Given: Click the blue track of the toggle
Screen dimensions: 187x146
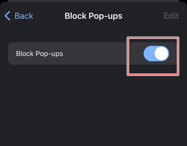Looking at the screenshot, I should coord(148,54).
